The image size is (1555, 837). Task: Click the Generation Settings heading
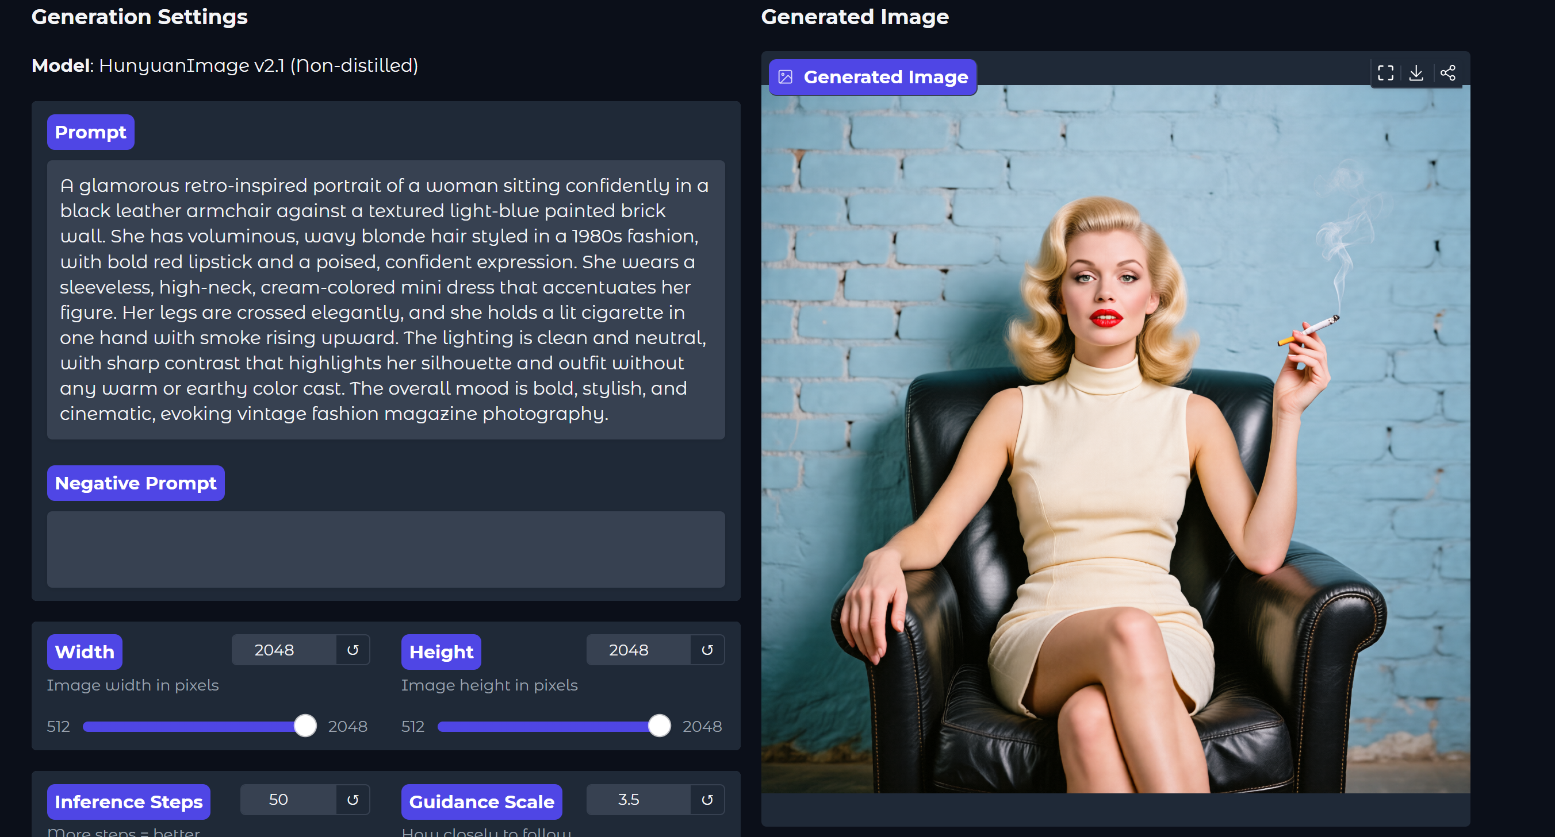pyautogui.click(x=139, y=17)
